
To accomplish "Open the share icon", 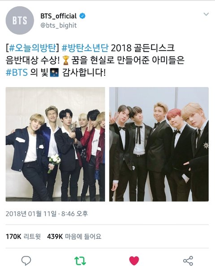I will (188, 261).
